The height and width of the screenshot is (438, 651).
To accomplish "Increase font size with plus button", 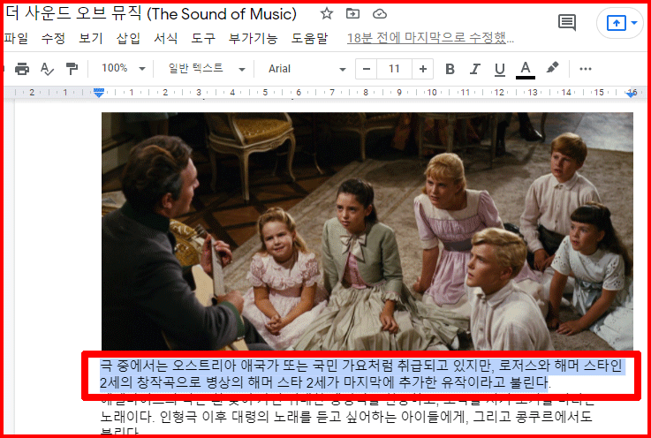I will click(x=422, y=69).
